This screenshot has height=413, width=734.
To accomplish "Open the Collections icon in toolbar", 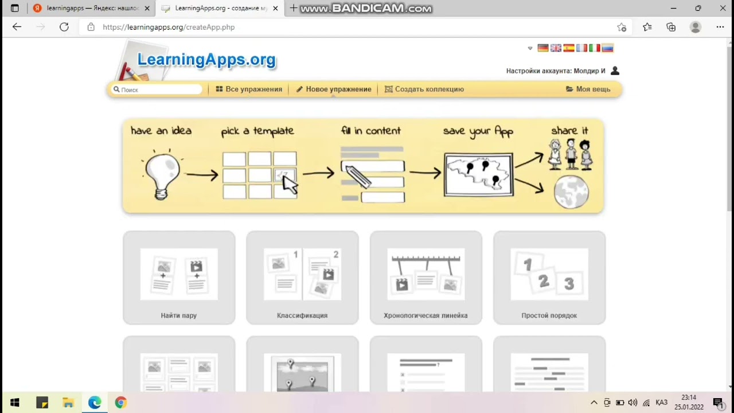I will coord(671,27).
